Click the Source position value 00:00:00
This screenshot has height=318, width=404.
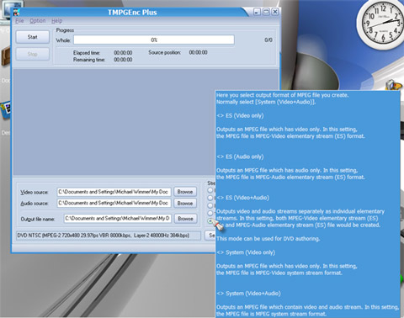198,52
